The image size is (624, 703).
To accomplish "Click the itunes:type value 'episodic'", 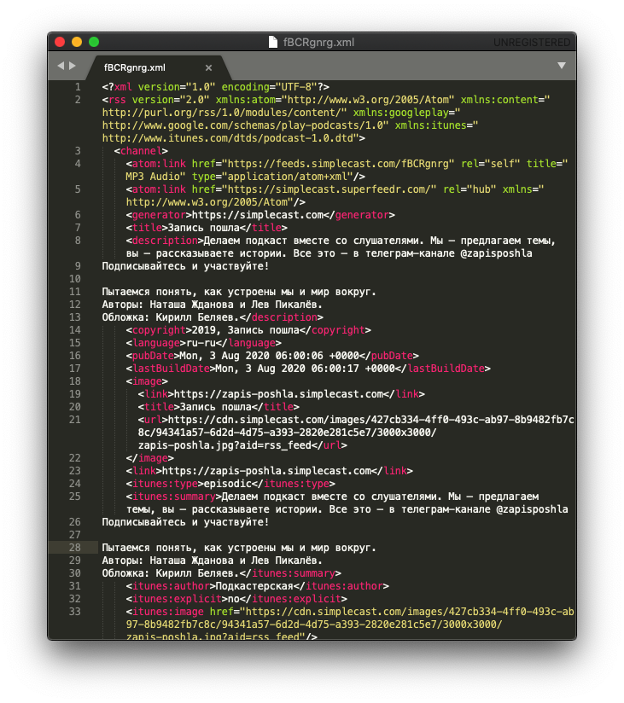I will pyautogui.click(x=227, y=484).
